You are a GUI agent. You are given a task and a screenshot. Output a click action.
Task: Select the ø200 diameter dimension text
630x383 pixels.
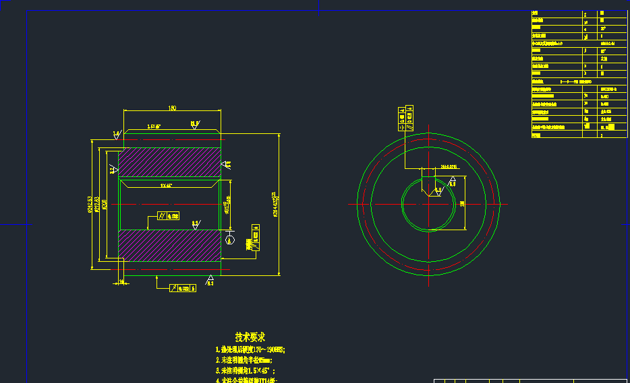(105, 205)
